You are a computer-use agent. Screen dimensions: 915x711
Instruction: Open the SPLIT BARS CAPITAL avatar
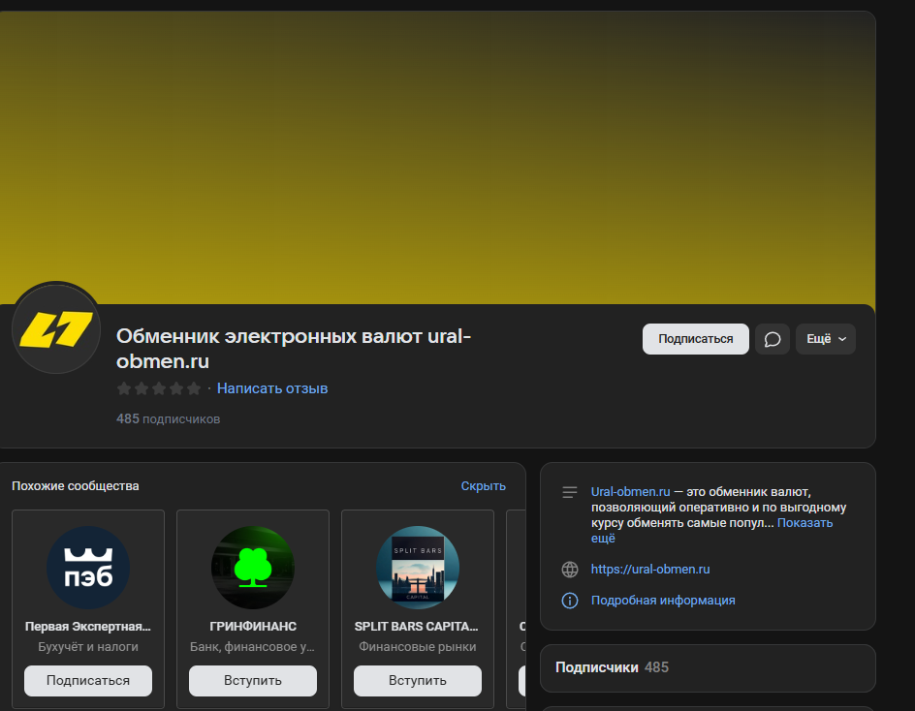pyautogui.click(x=418, y=568)
